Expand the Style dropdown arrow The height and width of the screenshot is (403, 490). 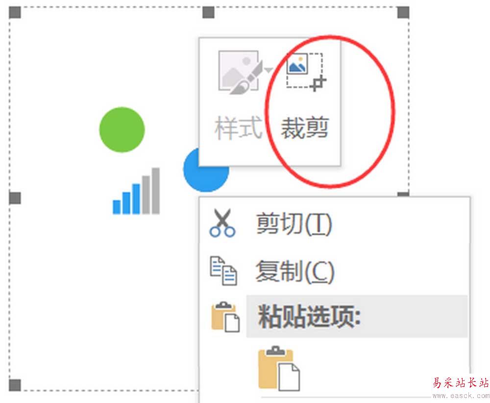pos(269,70)
